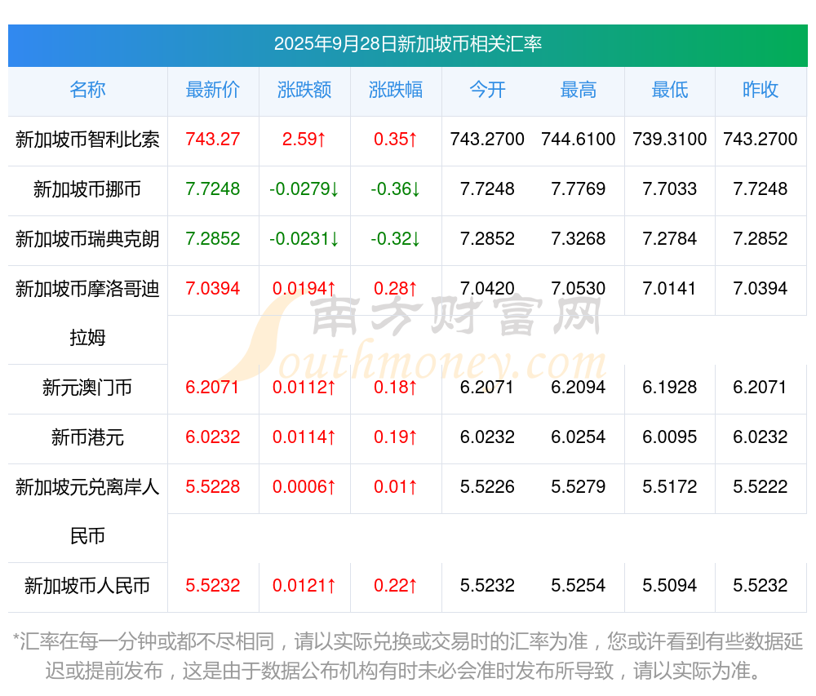
Task: Select the row name 新加坡币人民币
Action: click(87, 586)
